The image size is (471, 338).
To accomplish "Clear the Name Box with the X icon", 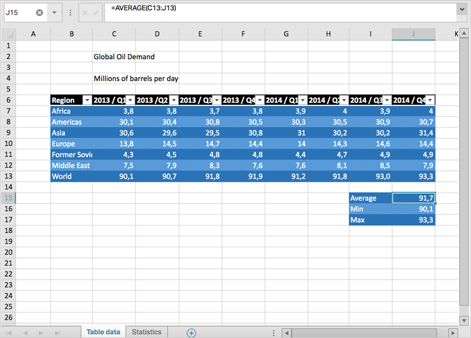I will coord(39,13).
